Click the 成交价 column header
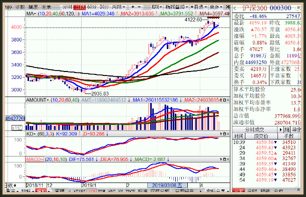The image size is (306, 197). pyautogui.click(x=261, y=136)
